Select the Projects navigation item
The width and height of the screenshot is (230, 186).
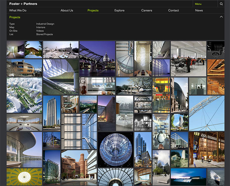pyautogui.click(x=93, y=10)
